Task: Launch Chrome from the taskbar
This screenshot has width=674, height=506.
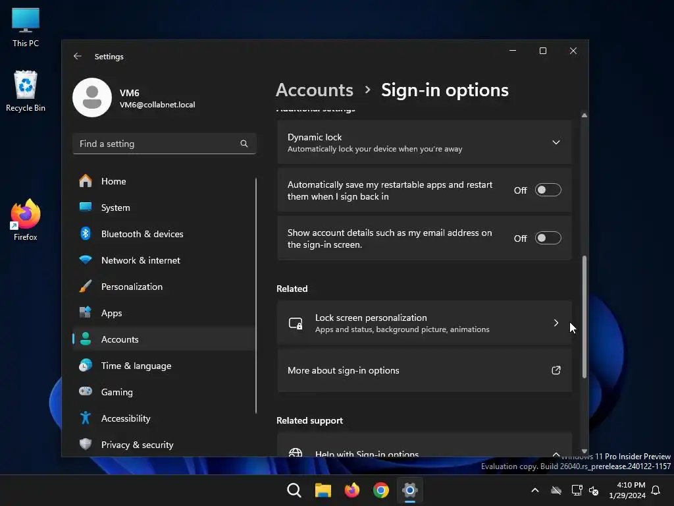Action: tap(381, 490)
